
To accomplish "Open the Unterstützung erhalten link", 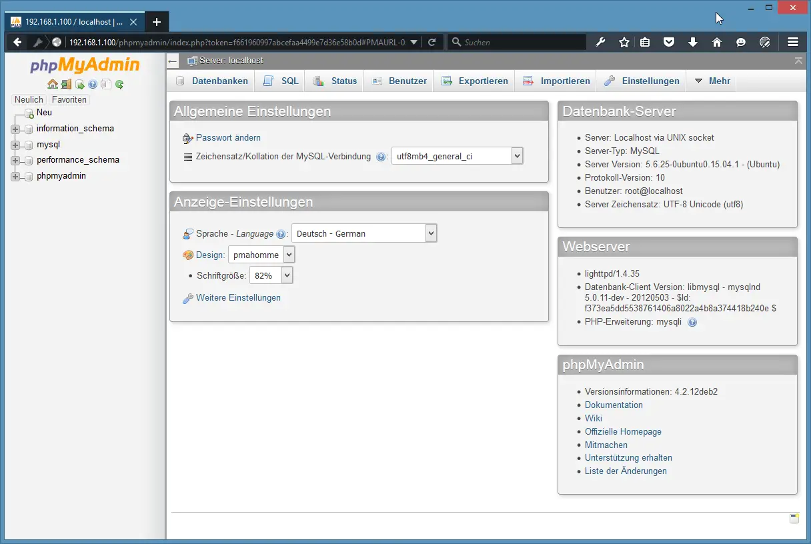I will (x=628, y=458).
